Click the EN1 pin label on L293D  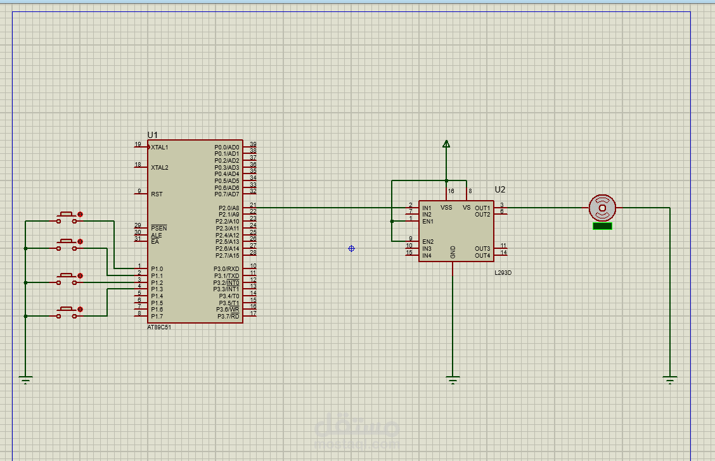click(x=428, y=222)
